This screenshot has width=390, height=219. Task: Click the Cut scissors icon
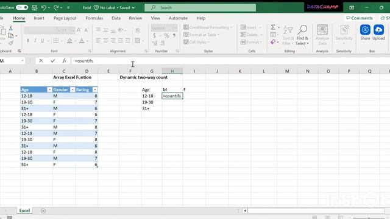pos(10,28)
